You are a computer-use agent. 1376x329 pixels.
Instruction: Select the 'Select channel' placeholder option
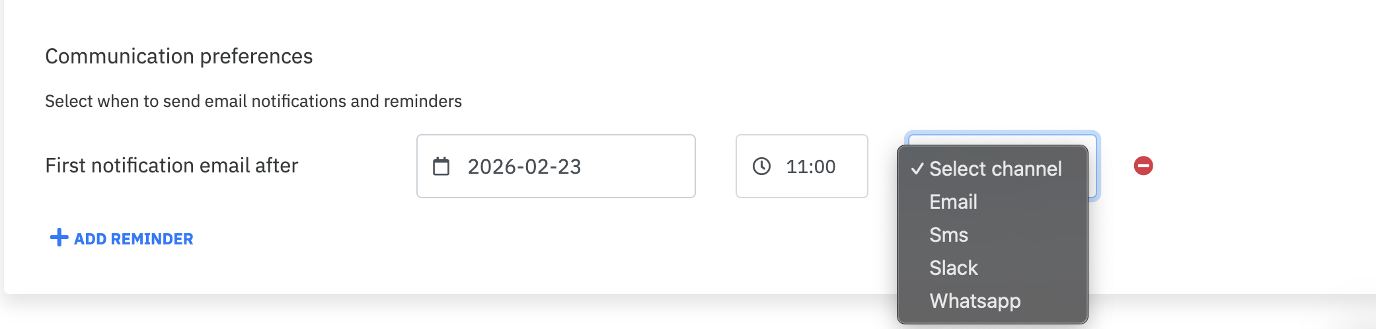click(x=995, y=169)
